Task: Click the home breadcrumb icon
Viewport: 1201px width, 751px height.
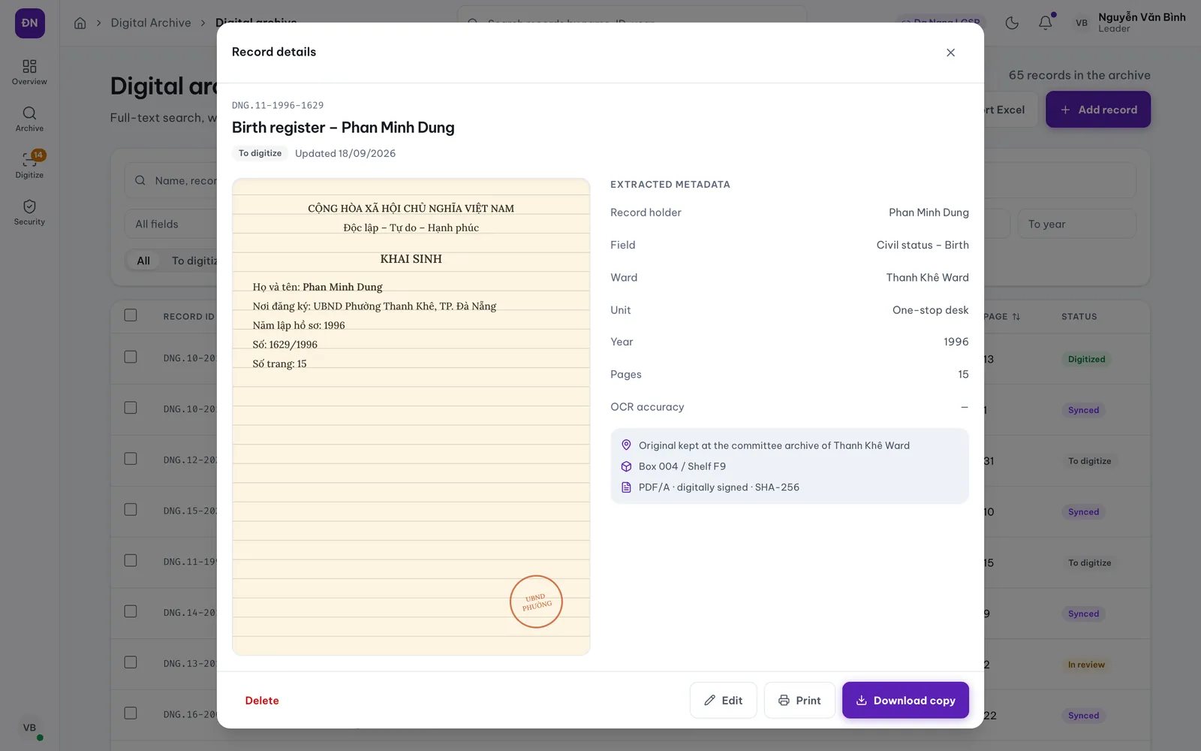Action: pyautogui.click(x=80, y=23)
